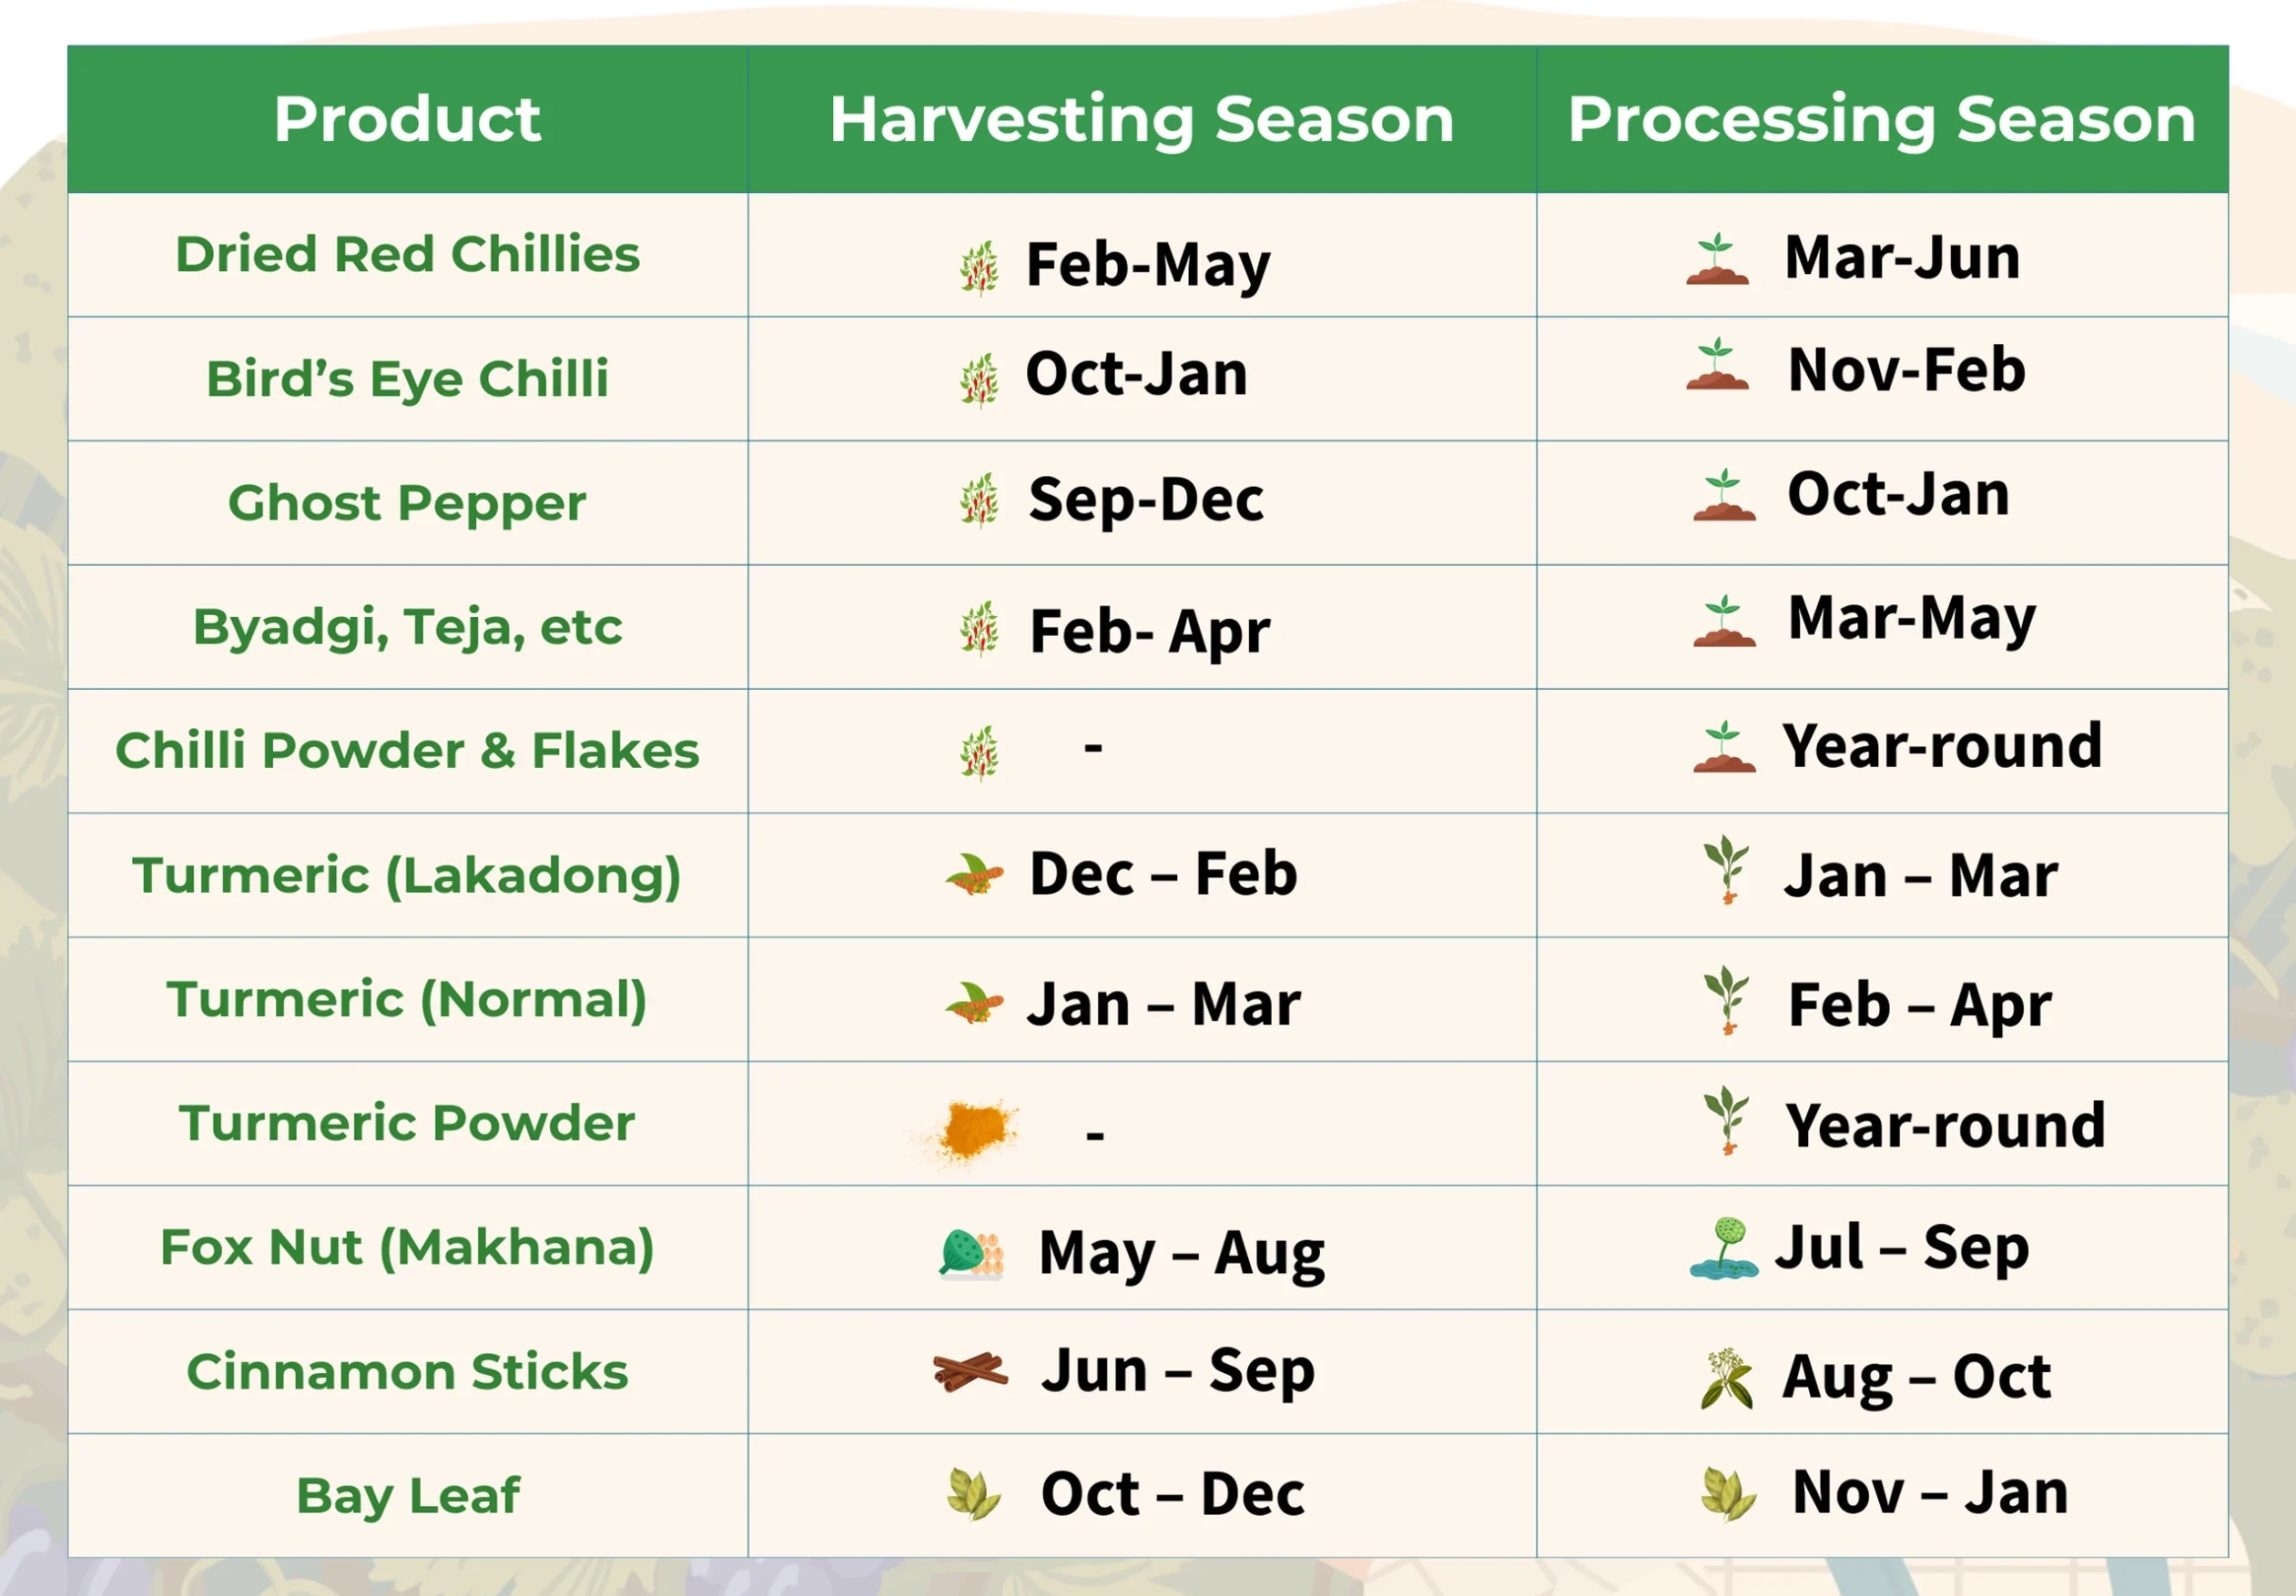Select the flowering sprig icon beside Aug – Oct

[x=1727, y=1379]
